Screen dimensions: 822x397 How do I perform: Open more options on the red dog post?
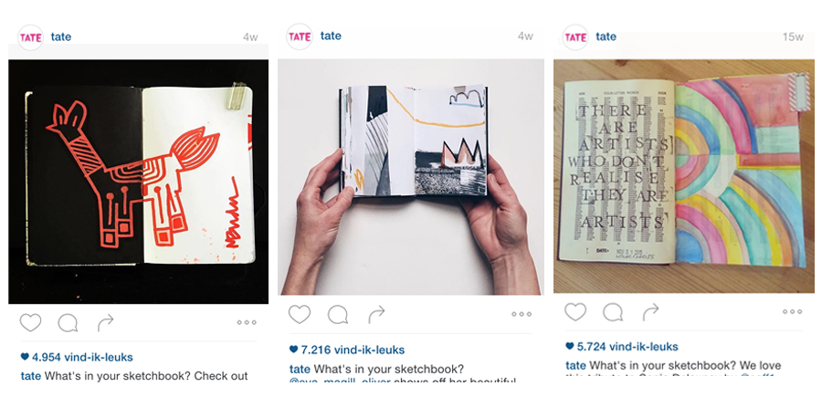point(247,323)
